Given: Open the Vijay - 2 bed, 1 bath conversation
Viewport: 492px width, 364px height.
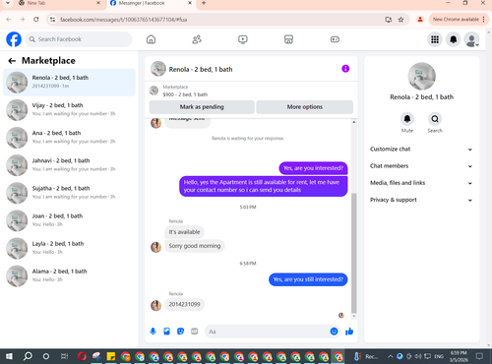Looking at the screenshot, I should point(69,110).
